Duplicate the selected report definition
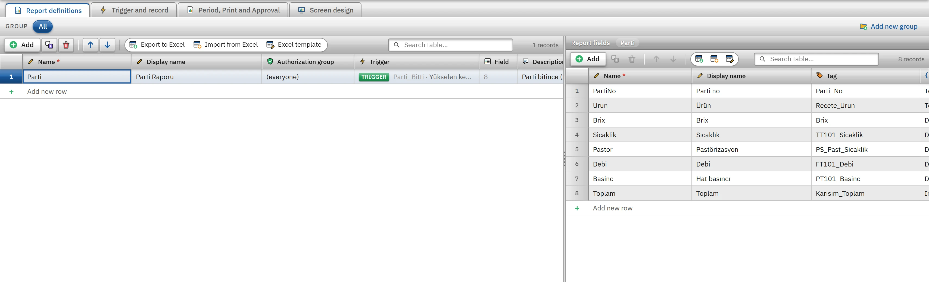 click(x=49, y=45)
